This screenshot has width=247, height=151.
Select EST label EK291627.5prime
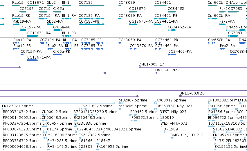tap(96, 106)
